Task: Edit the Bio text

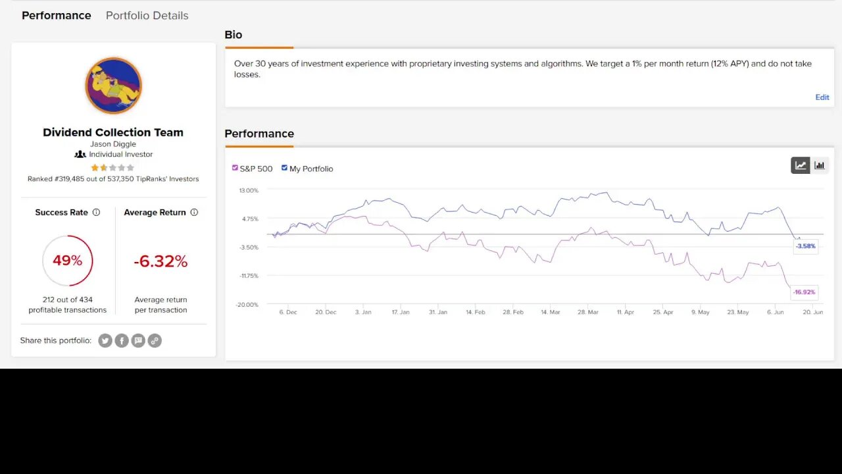Action: coord(822,97)
